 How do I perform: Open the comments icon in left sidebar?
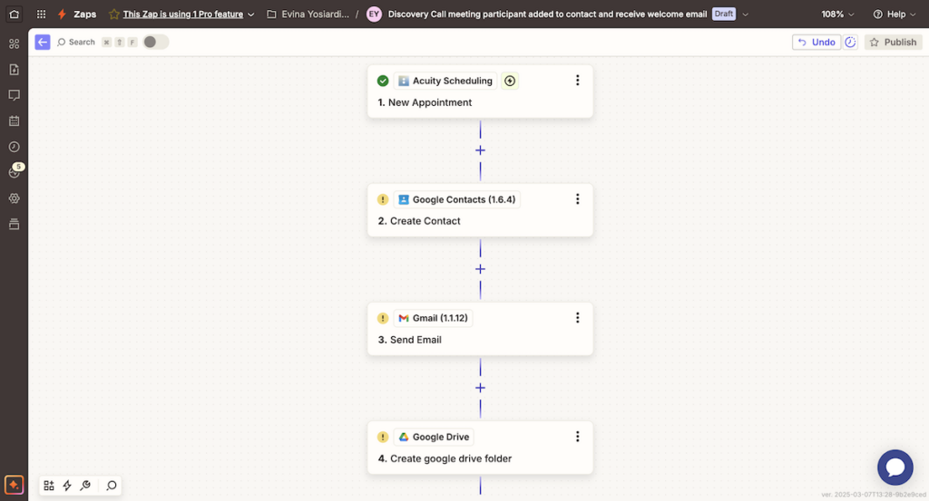click(x=15, y=95)
